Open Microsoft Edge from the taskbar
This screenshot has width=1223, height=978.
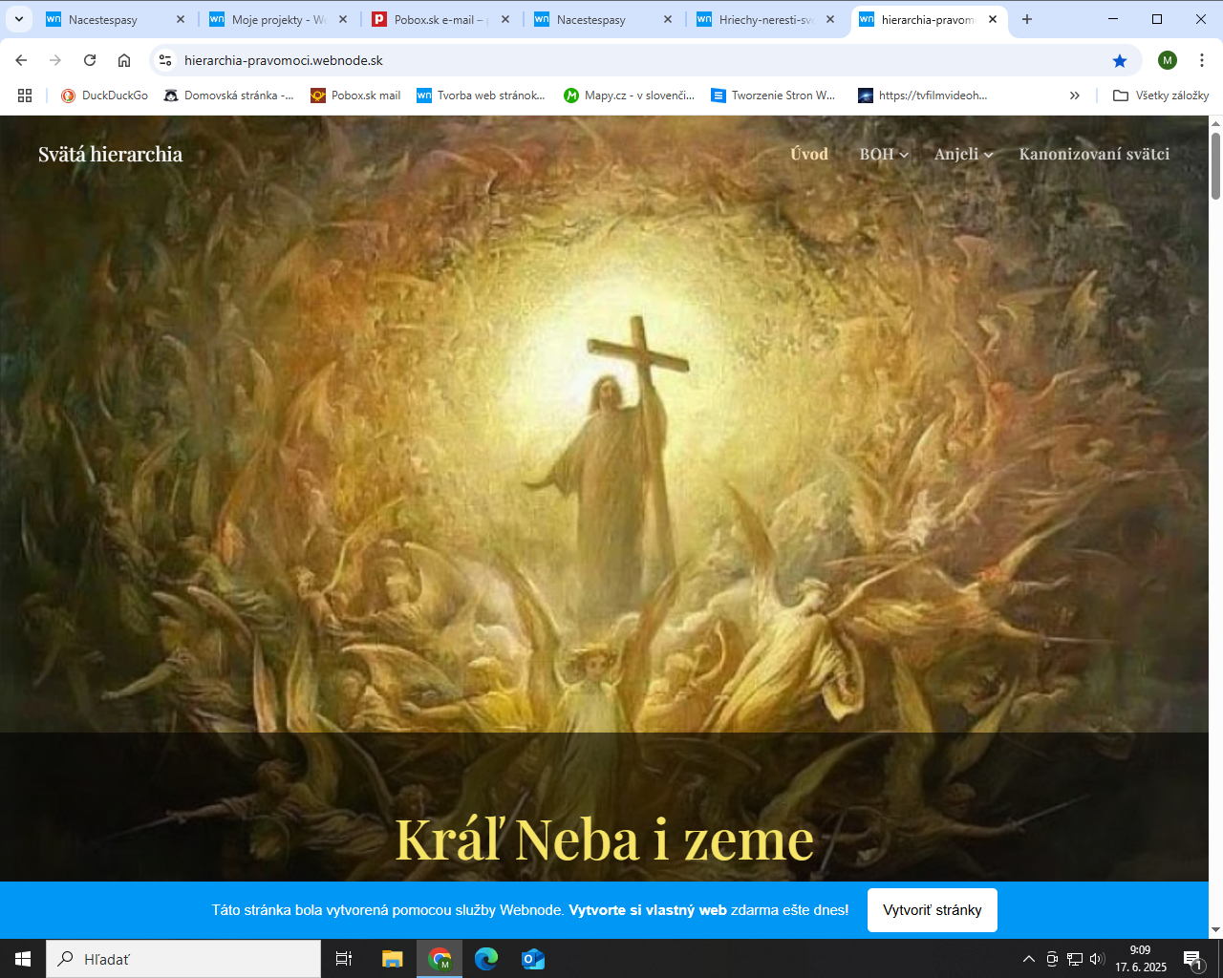click(486, 959)
